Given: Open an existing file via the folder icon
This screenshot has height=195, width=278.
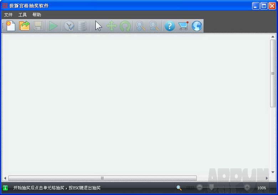Looking at the screenshot, I should tap(24, 26).
